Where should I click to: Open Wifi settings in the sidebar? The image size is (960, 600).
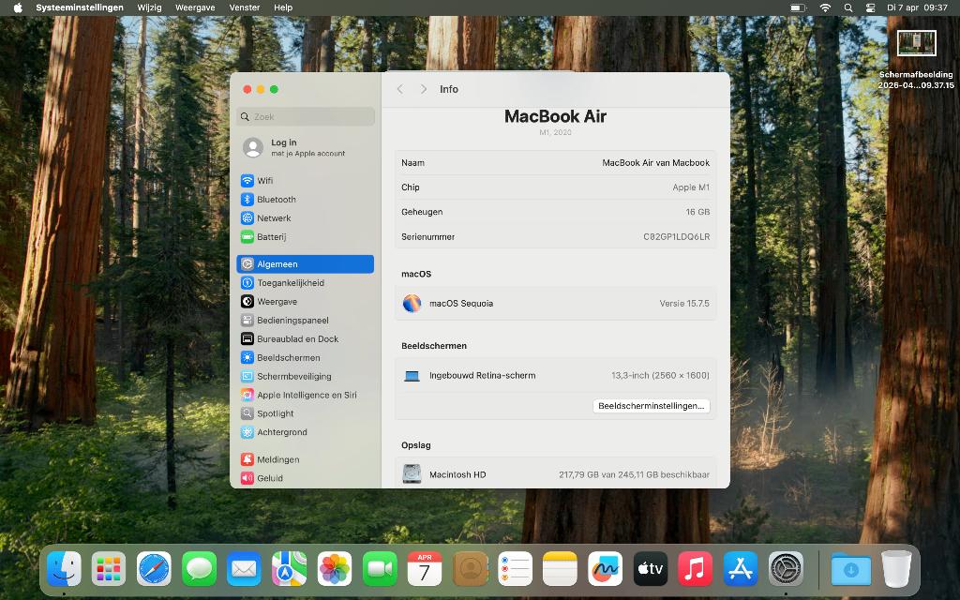[x=265, y=181]
